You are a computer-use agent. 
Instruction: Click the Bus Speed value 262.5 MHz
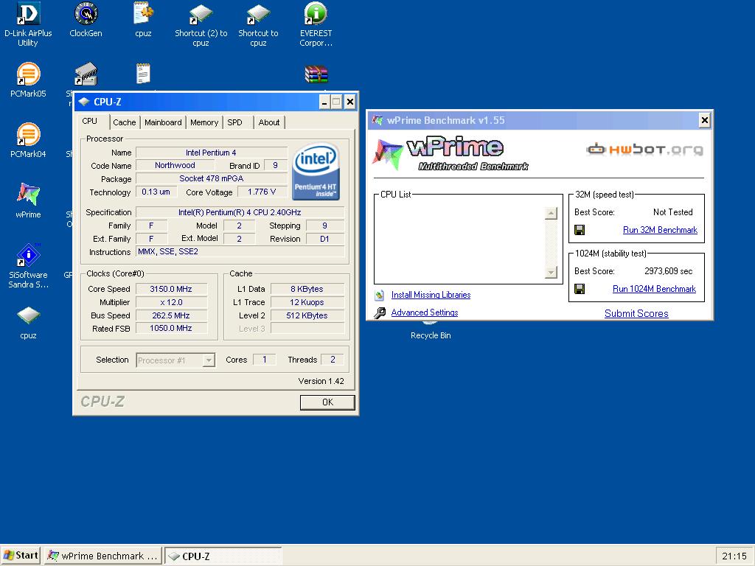(171, 315)
